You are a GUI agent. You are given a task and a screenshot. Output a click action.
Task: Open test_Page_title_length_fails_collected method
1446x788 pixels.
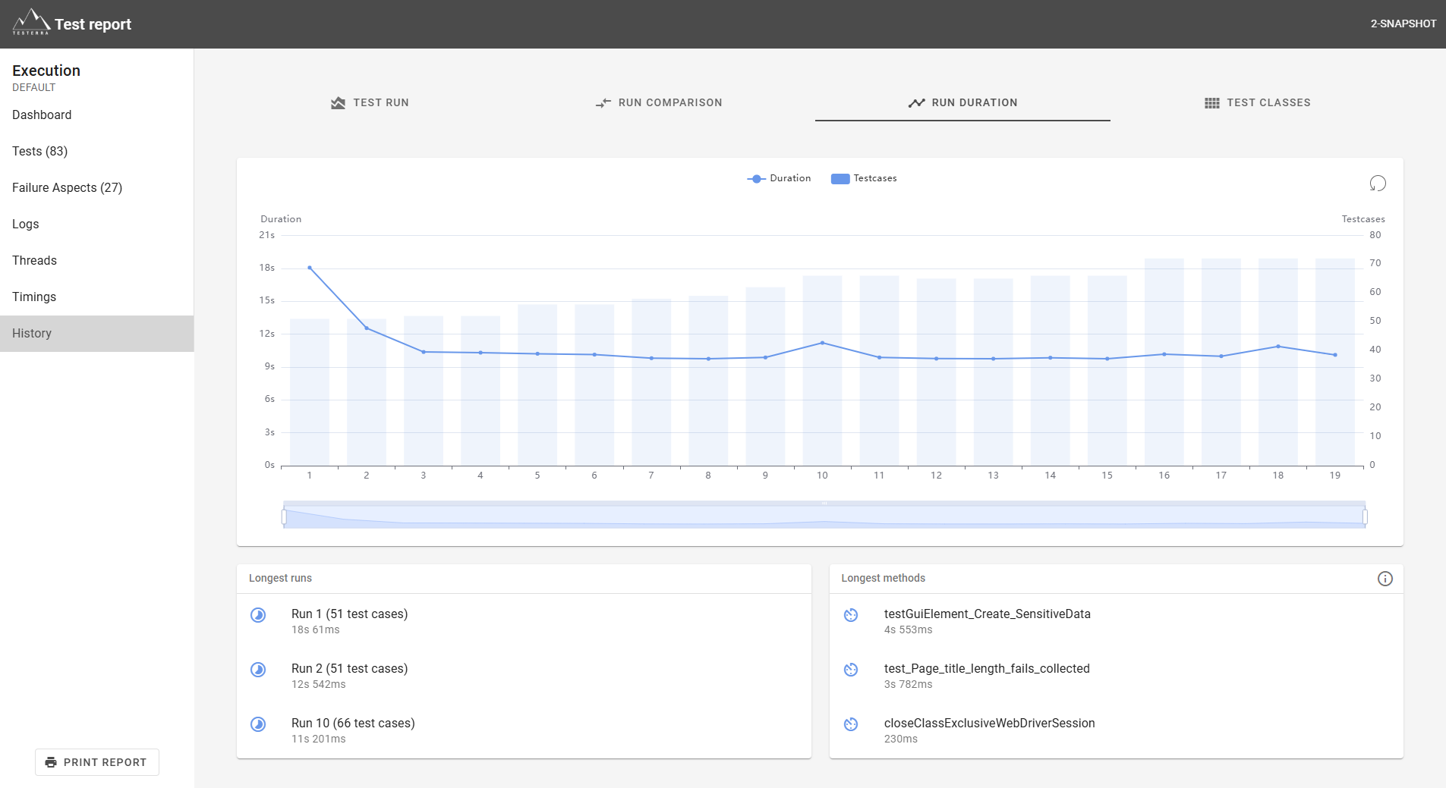click(x=987, y=668)
